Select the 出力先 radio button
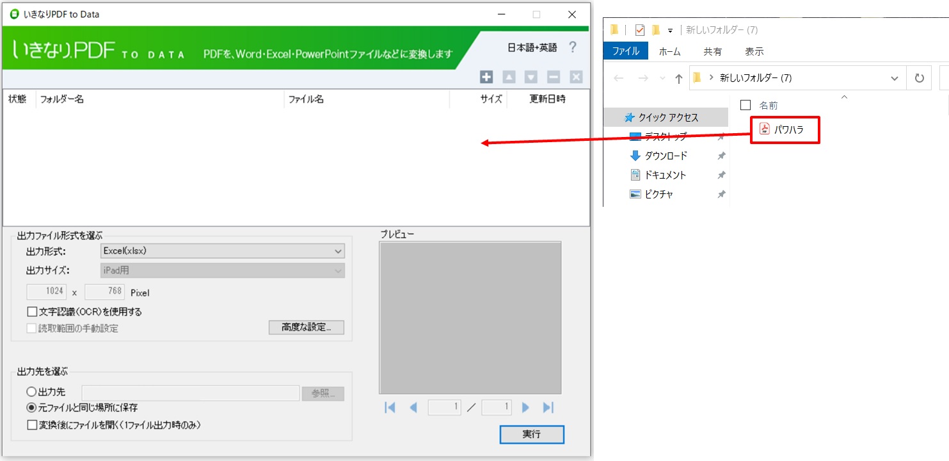Viewport: 949px width, 461px height. tap(31, 392)
